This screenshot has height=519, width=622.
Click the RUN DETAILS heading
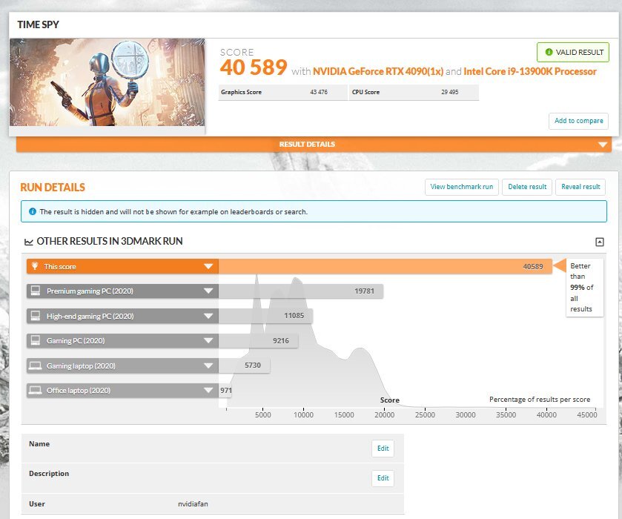[53, 188]
